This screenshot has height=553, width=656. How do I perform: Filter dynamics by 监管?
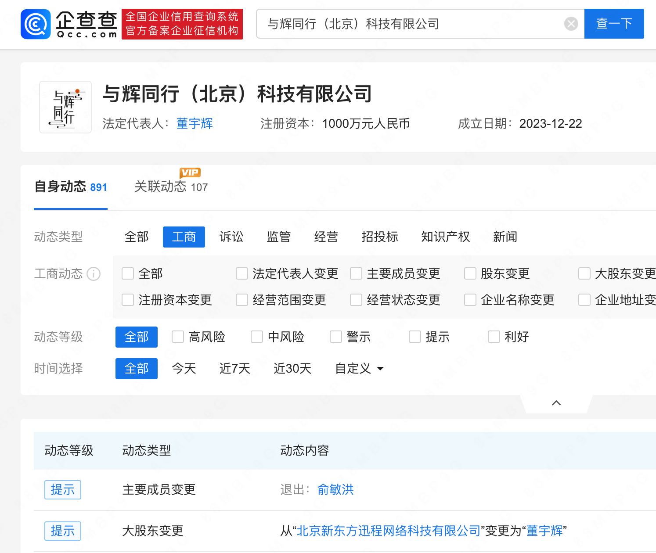pyautogui.click(x=279, y=237)
